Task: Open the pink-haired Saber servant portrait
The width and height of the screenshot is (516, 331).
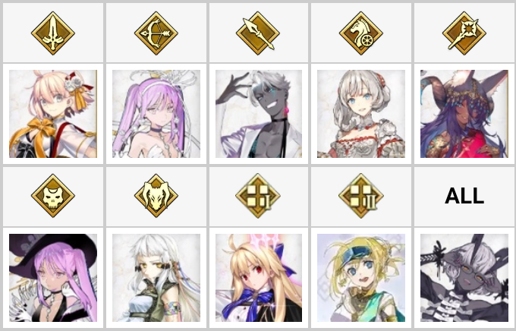Action: (x=53, y=114)
